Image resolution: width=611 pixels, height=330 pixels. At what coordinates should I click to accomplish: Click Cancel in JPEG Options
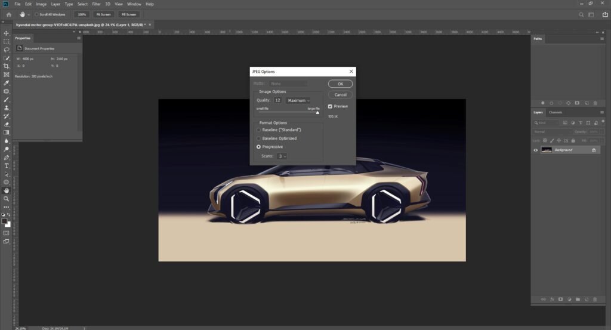340,95
